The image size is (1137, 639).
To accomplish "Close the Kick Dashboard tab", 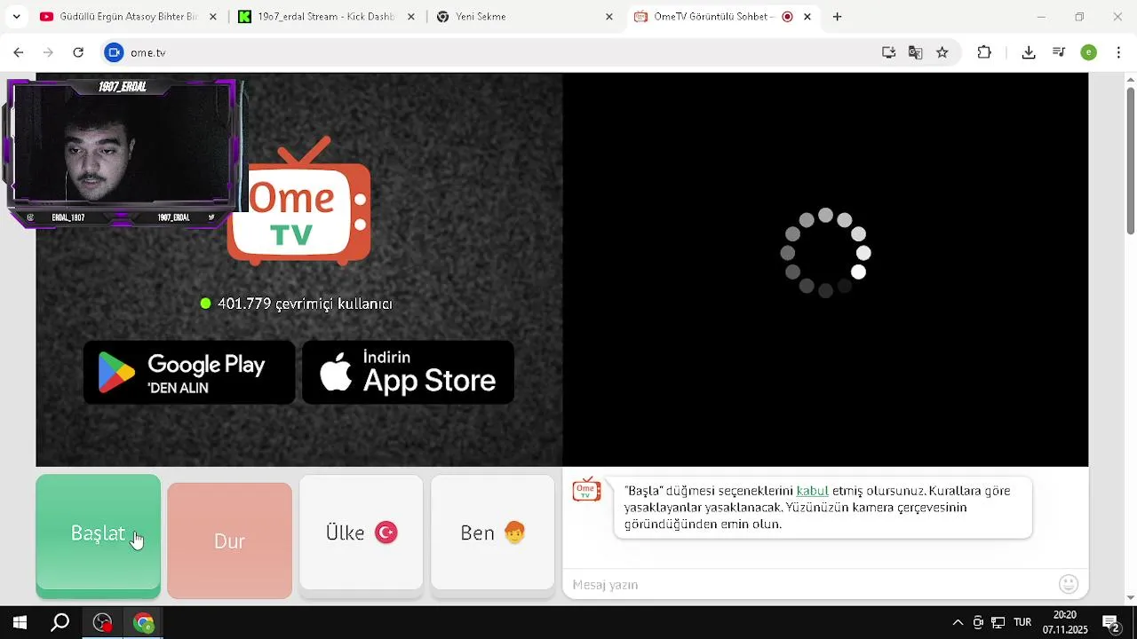I will pyautogui.click(x=410, y=17).
